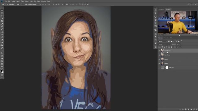Select the Lasso tool

[x=2, y=16]
